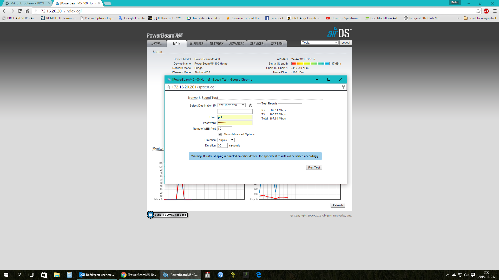Click the Remote WEB Port field
499x280 pixels.
tap(225, 129)
